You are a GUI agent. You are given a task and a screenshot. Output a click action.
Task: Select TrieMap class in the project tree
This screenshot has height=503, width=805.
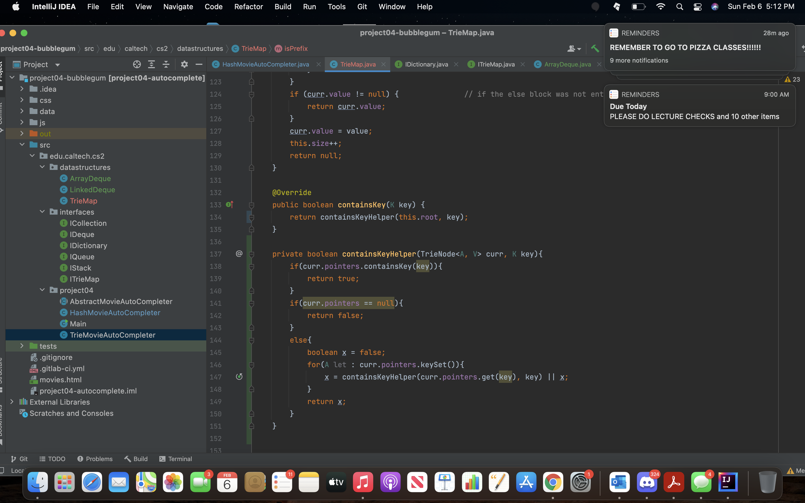pos(83,201)
